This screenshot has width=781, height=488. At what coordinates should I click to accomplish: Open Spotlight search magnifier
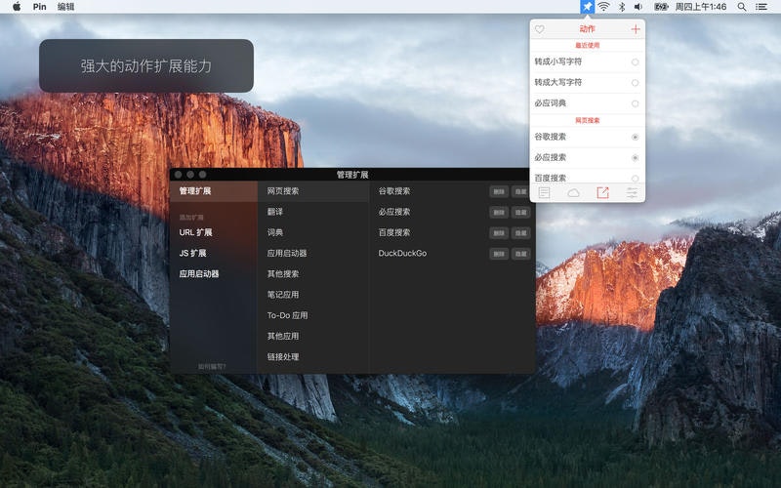(x=742, y=7)
